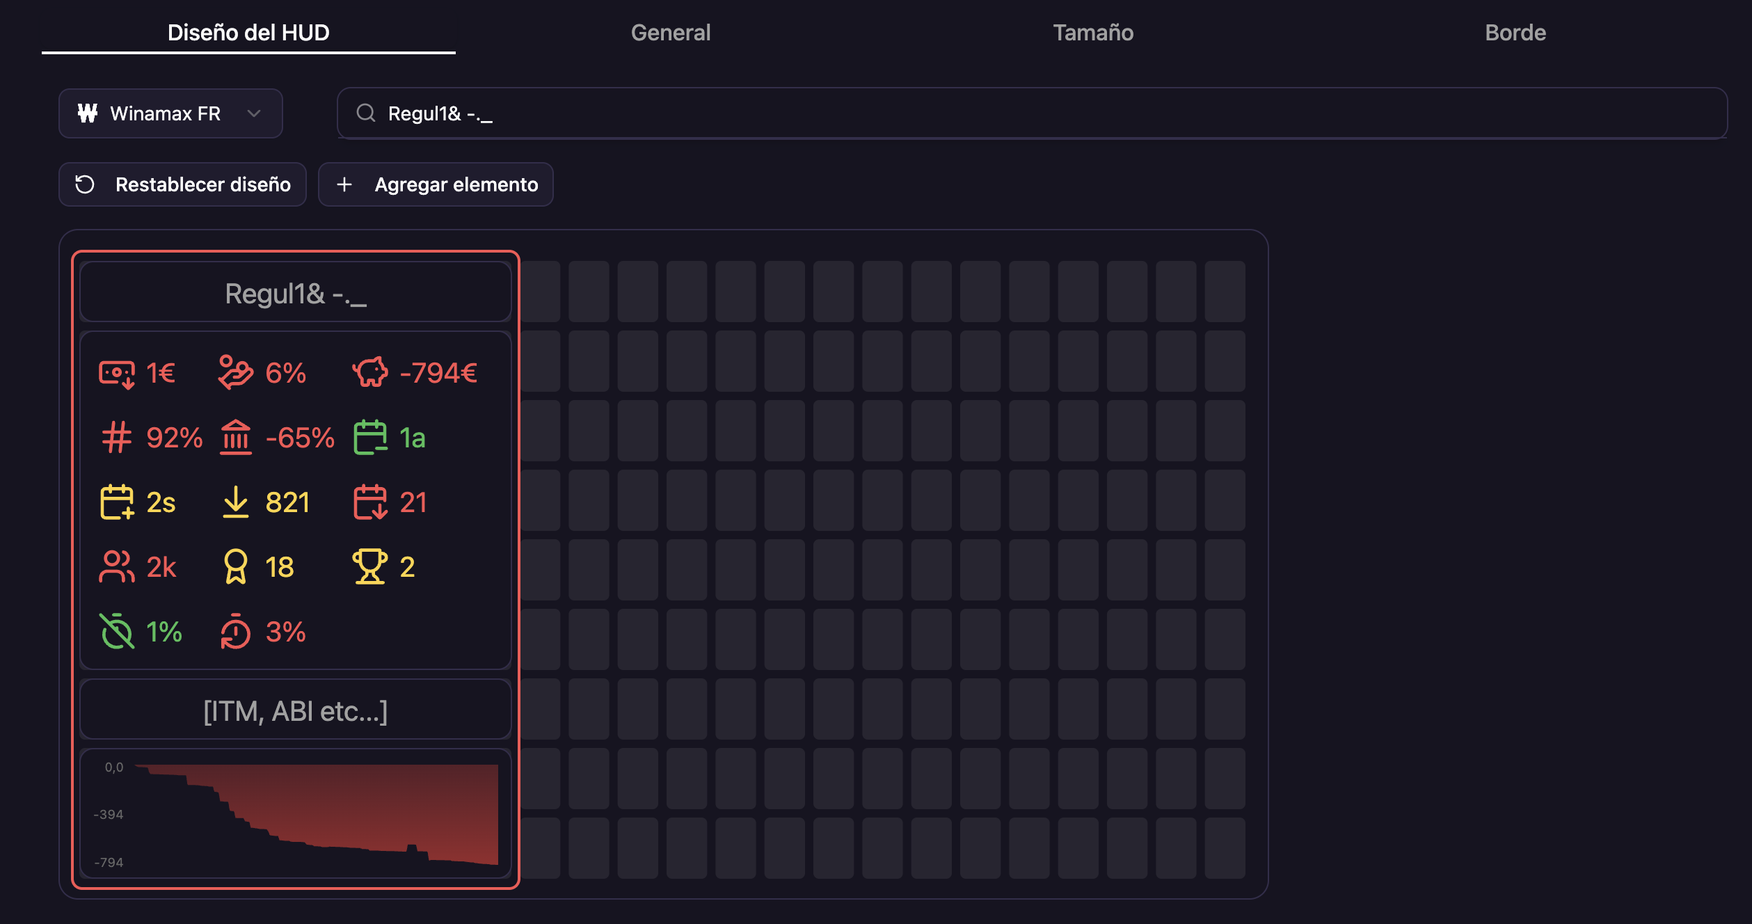Image resolution: width=1752 pixels, height=924 pixels.
Task: Open the Tamaño tab
Action: click(x=1093, y=33)
